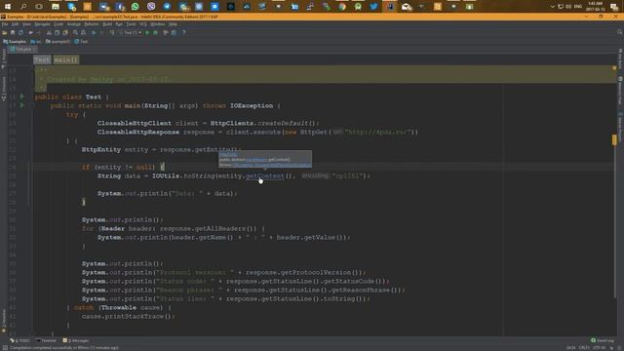Click the Project Structure toolbar icon
This screenshot has width=624, height=351.
(174, 32)
